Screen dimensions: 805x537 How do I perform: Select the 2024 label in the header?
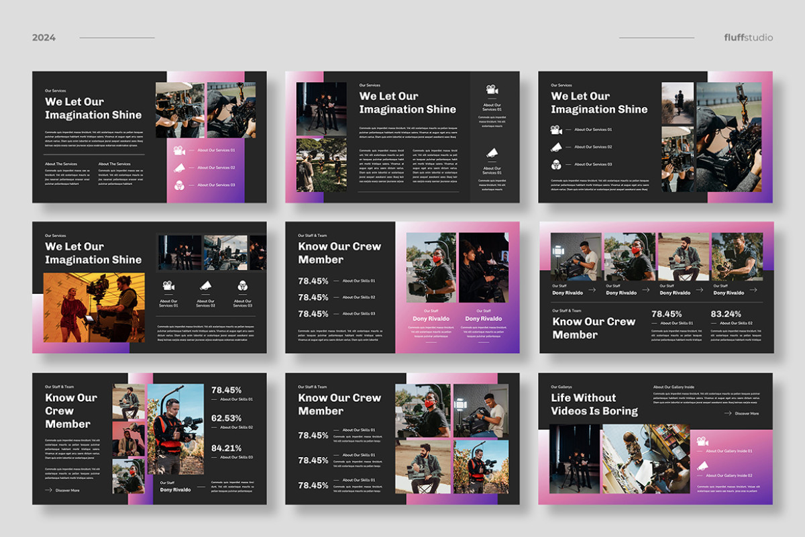tap(44, 38)
